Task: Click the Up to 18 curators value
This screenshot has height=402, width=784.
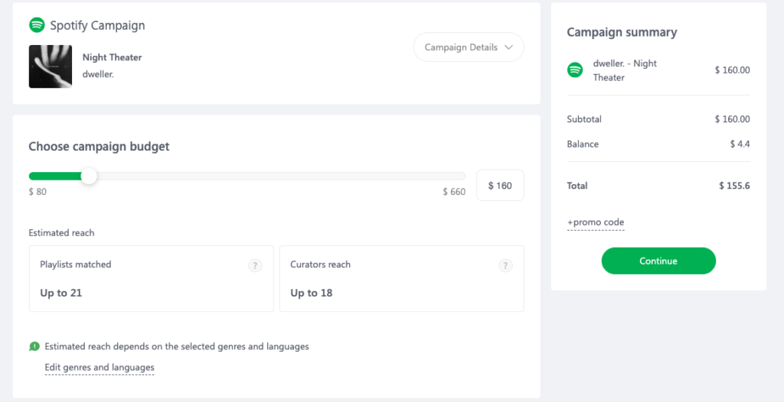Action: pyautogui.click(x=312, y=293)
